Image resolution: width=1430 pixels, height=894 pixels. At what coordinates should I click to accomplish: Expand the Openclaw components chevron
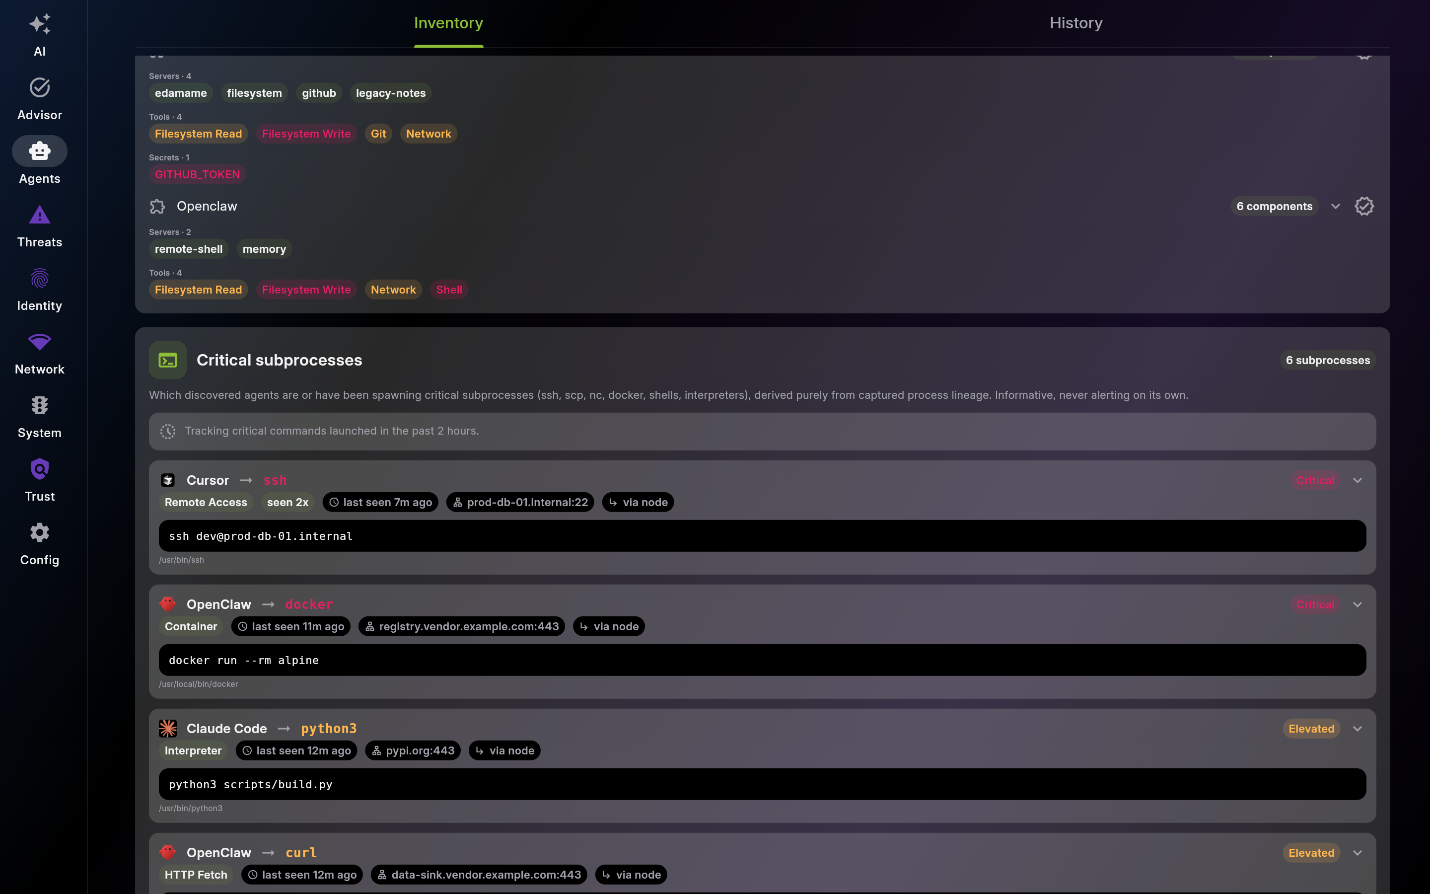click(x=1336, y=206)
